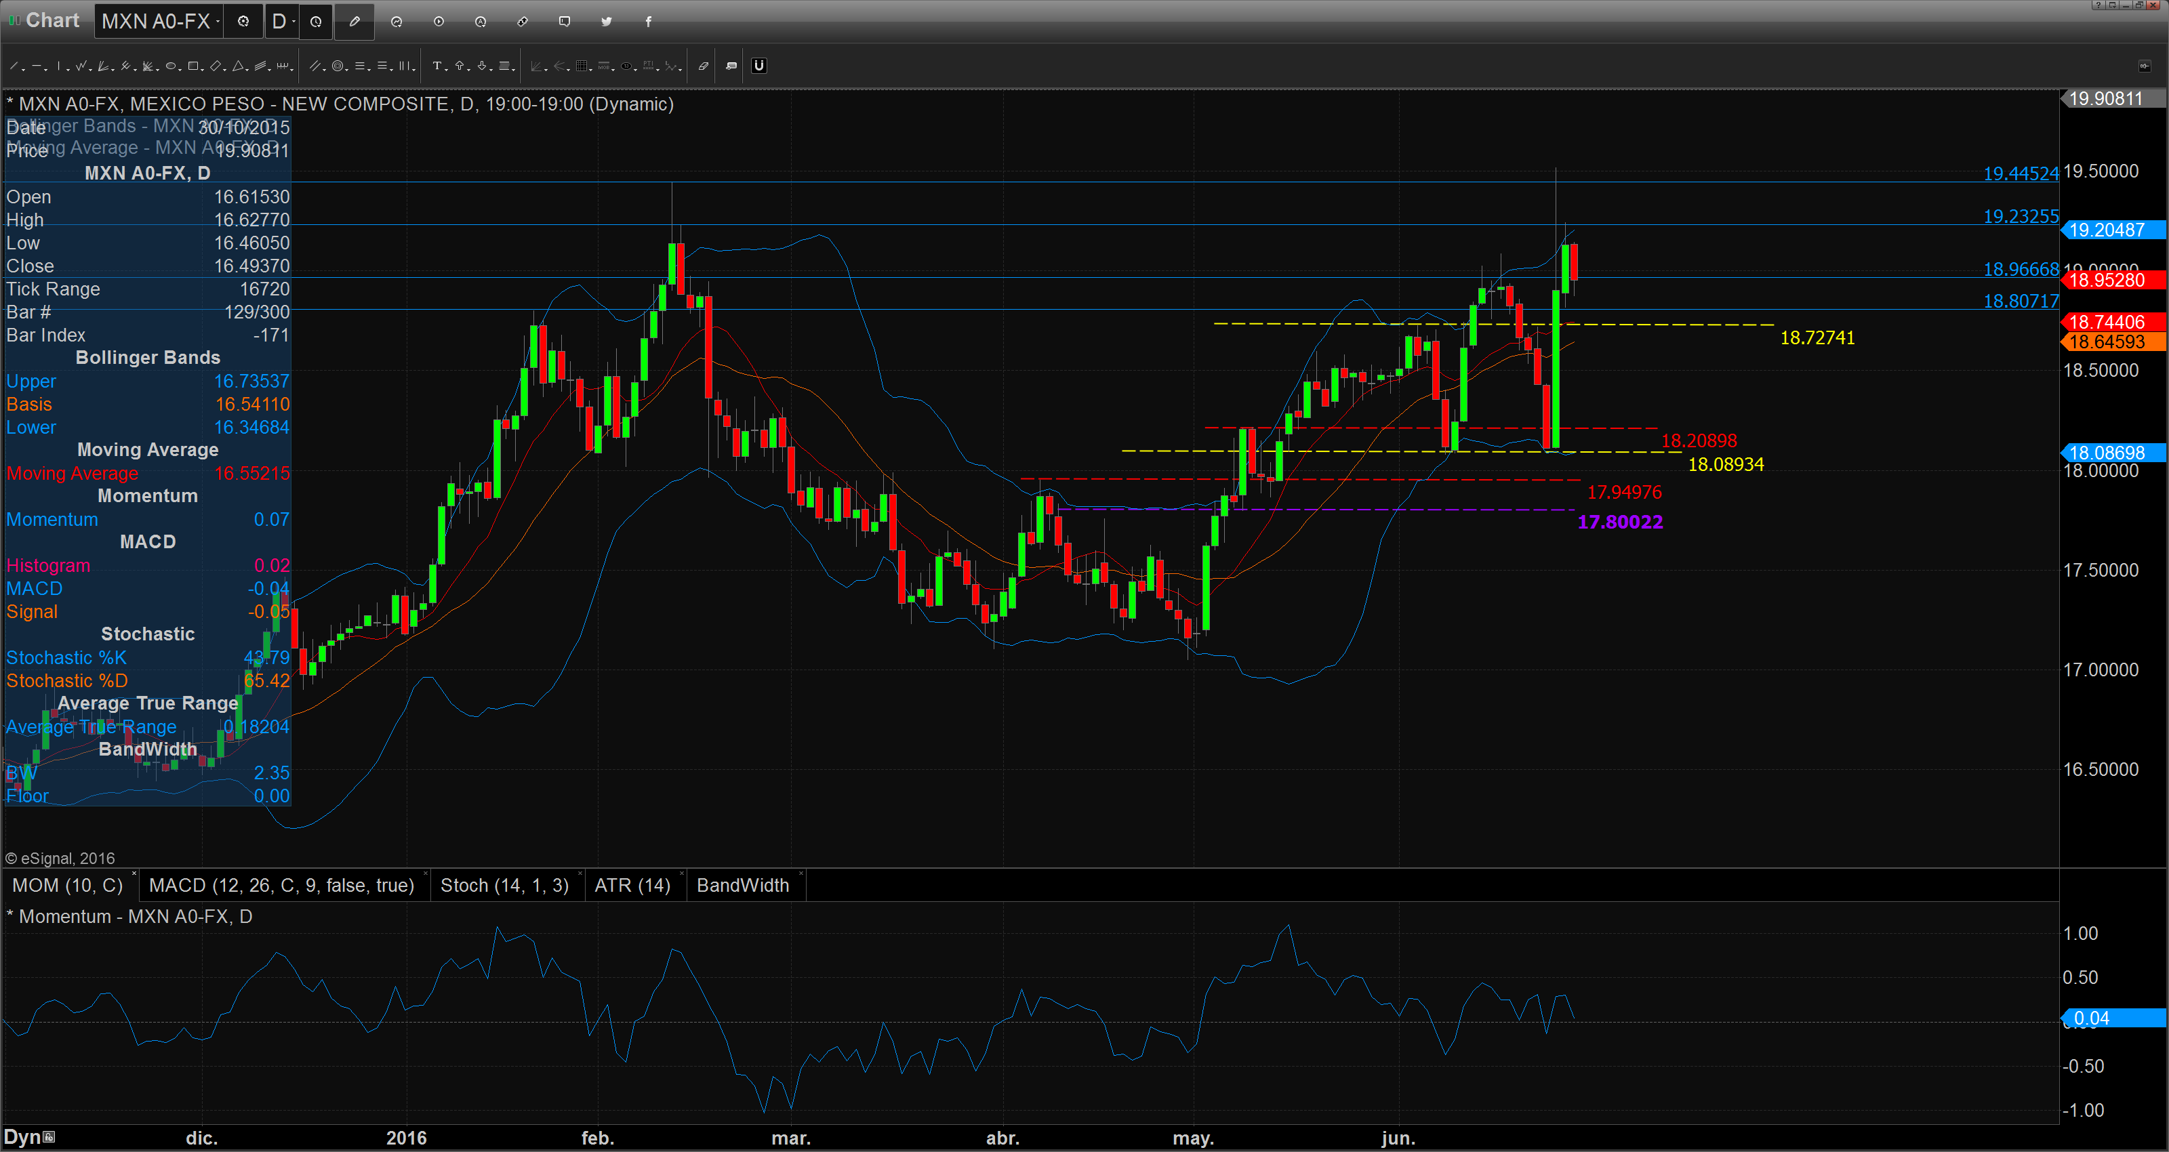The height and width of the screenshot is (1152, 2169).
Task: Expand the MOB tool dropdown arrow
Action: click(614, 70)
